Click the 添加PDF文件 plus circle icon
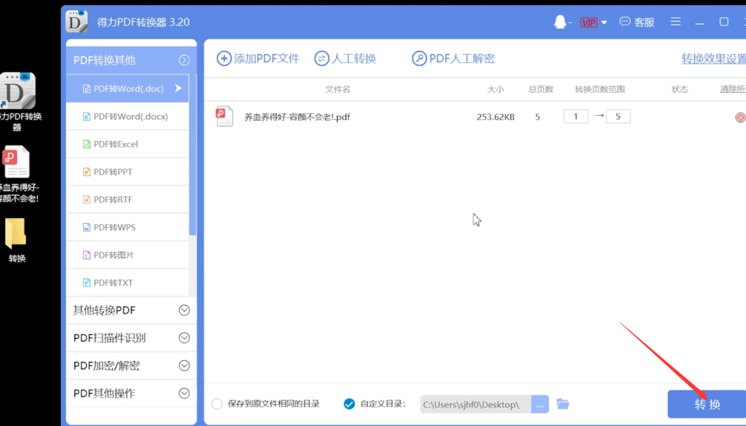 pyautogui.click(x=224, y=59)
